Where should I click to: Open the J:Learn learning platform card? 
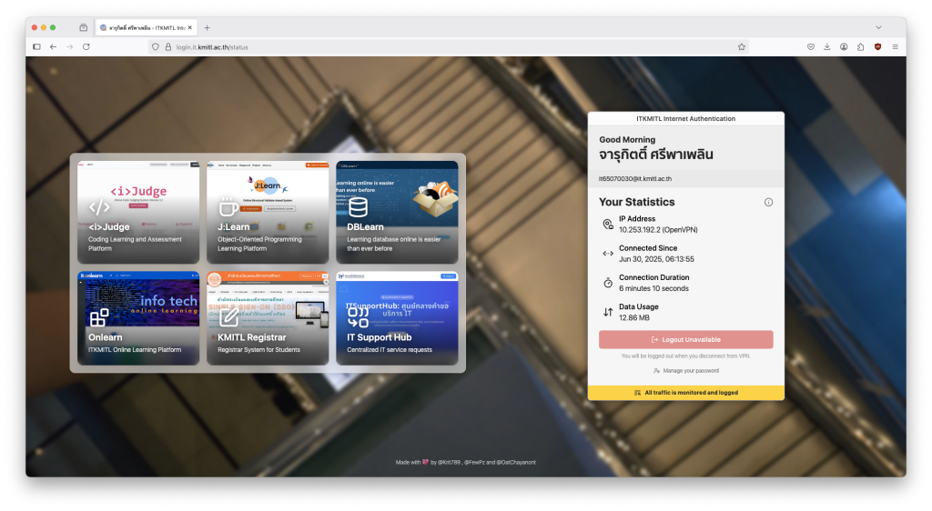pos(268,212)
